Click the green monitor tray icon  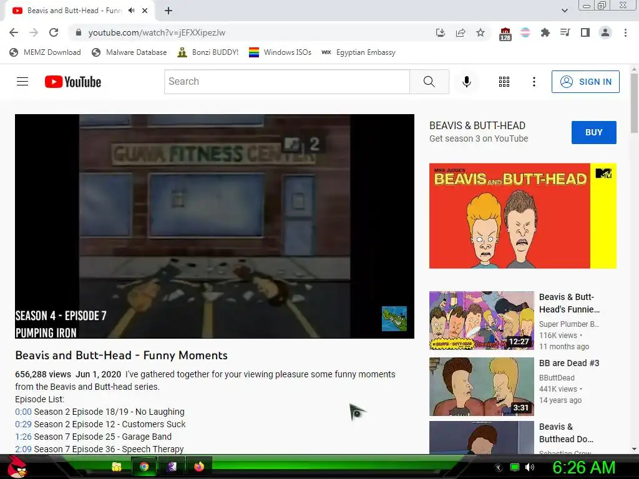[515, 467]
